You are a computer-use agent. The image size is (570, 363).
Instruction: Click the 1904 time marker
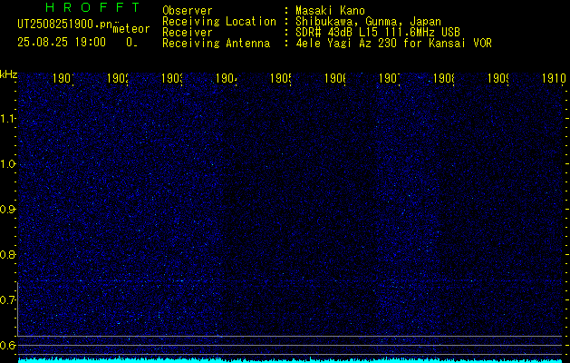pos(227,79)
